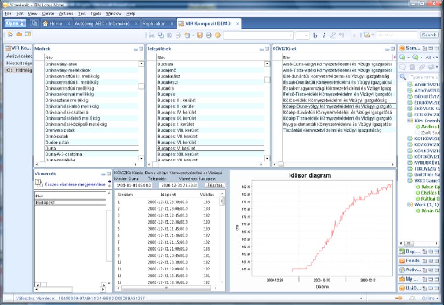Click the orange folder icon in left toolbar
This screenshot has height=305, width=444.
tap(19, 35)
